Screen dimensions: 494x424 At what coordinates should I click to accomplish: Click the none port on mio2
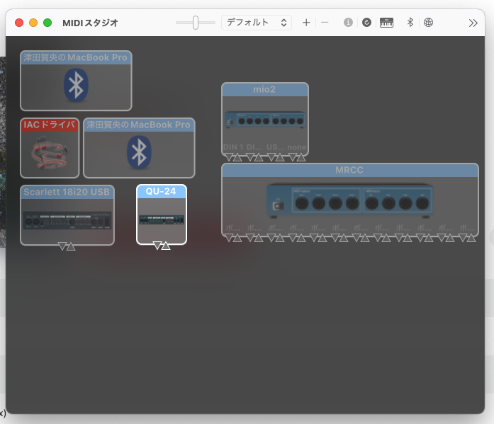pyautogui.click(x=296, y=147)
